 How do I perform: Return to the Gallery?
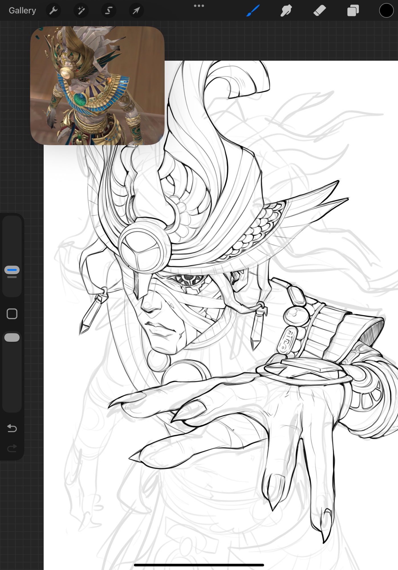tap(22, 11)
